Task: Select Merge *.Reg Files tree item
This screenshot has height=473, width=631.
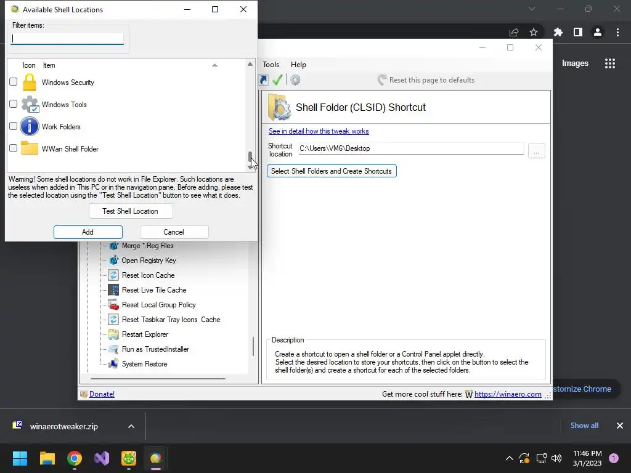Action: 148,246
